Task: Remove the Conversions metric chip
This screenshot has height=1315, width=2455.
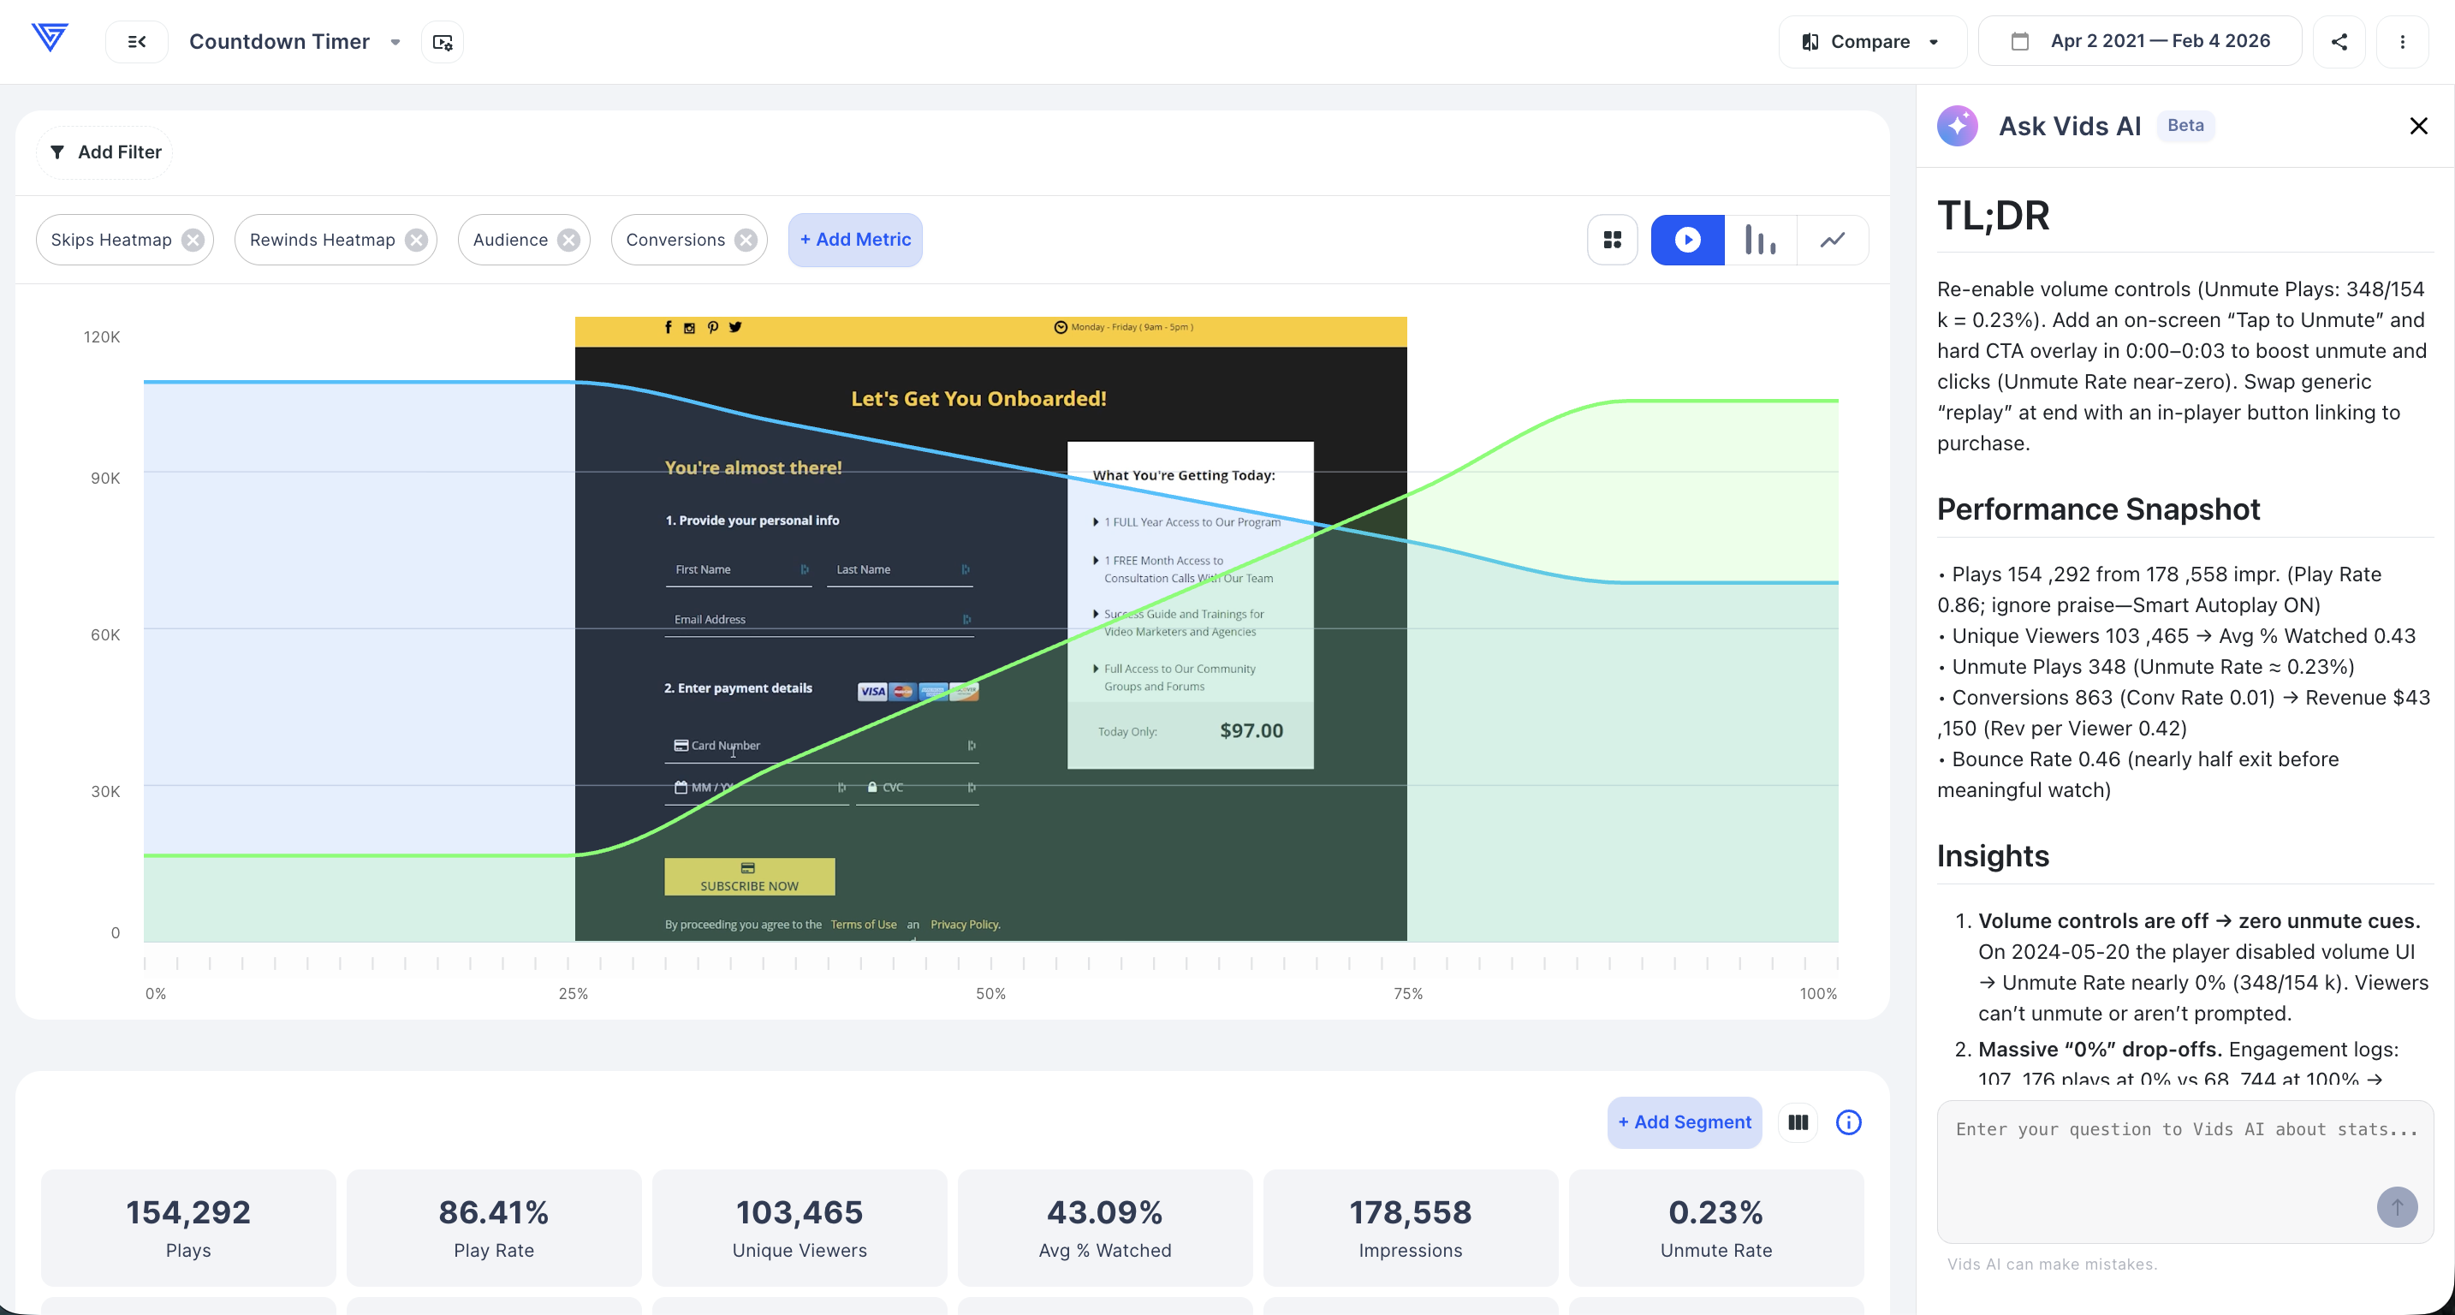Action: pyautogui.click(x=746, y=240)
